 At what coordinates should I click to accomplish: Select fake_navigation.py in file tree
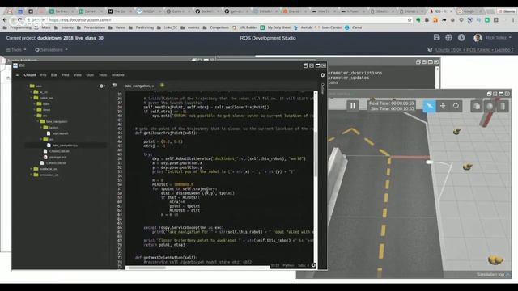coord(65,145)
